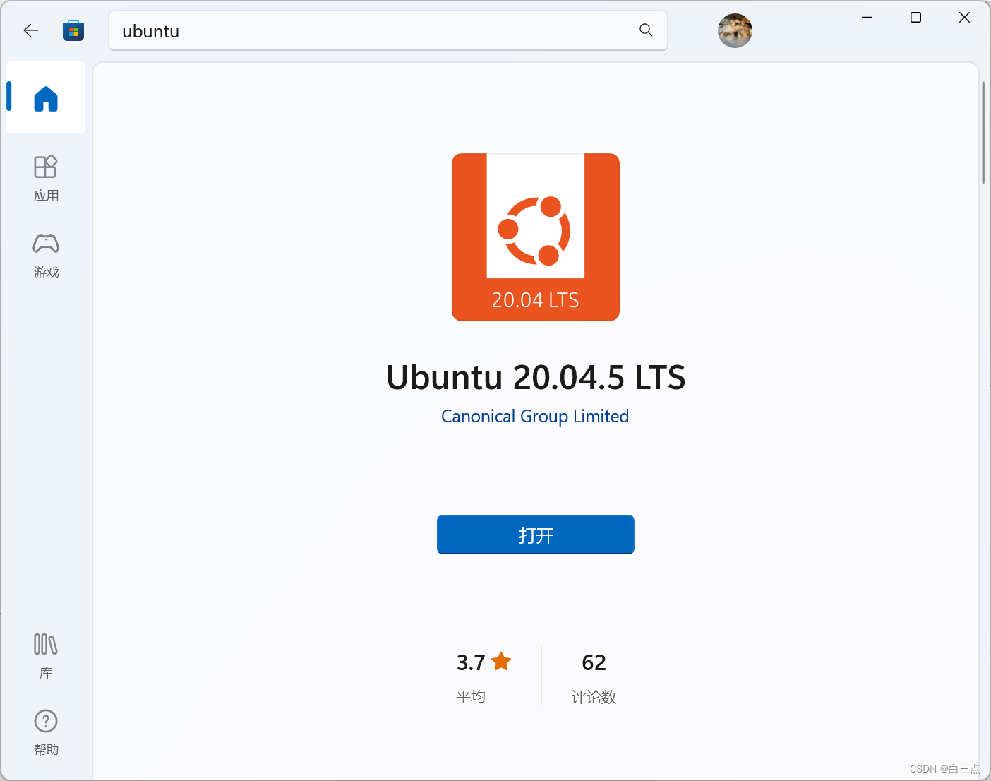
Task: Click the 平均 rating label
Action: 472,696
